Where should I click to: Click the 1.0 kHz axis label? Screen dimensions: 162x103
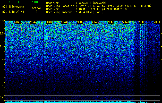pyautogui.click(x=2, y=46)
